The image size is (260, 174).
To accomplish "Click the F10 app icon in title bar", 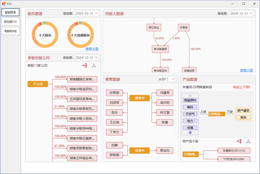I will (x=4, y=4).
